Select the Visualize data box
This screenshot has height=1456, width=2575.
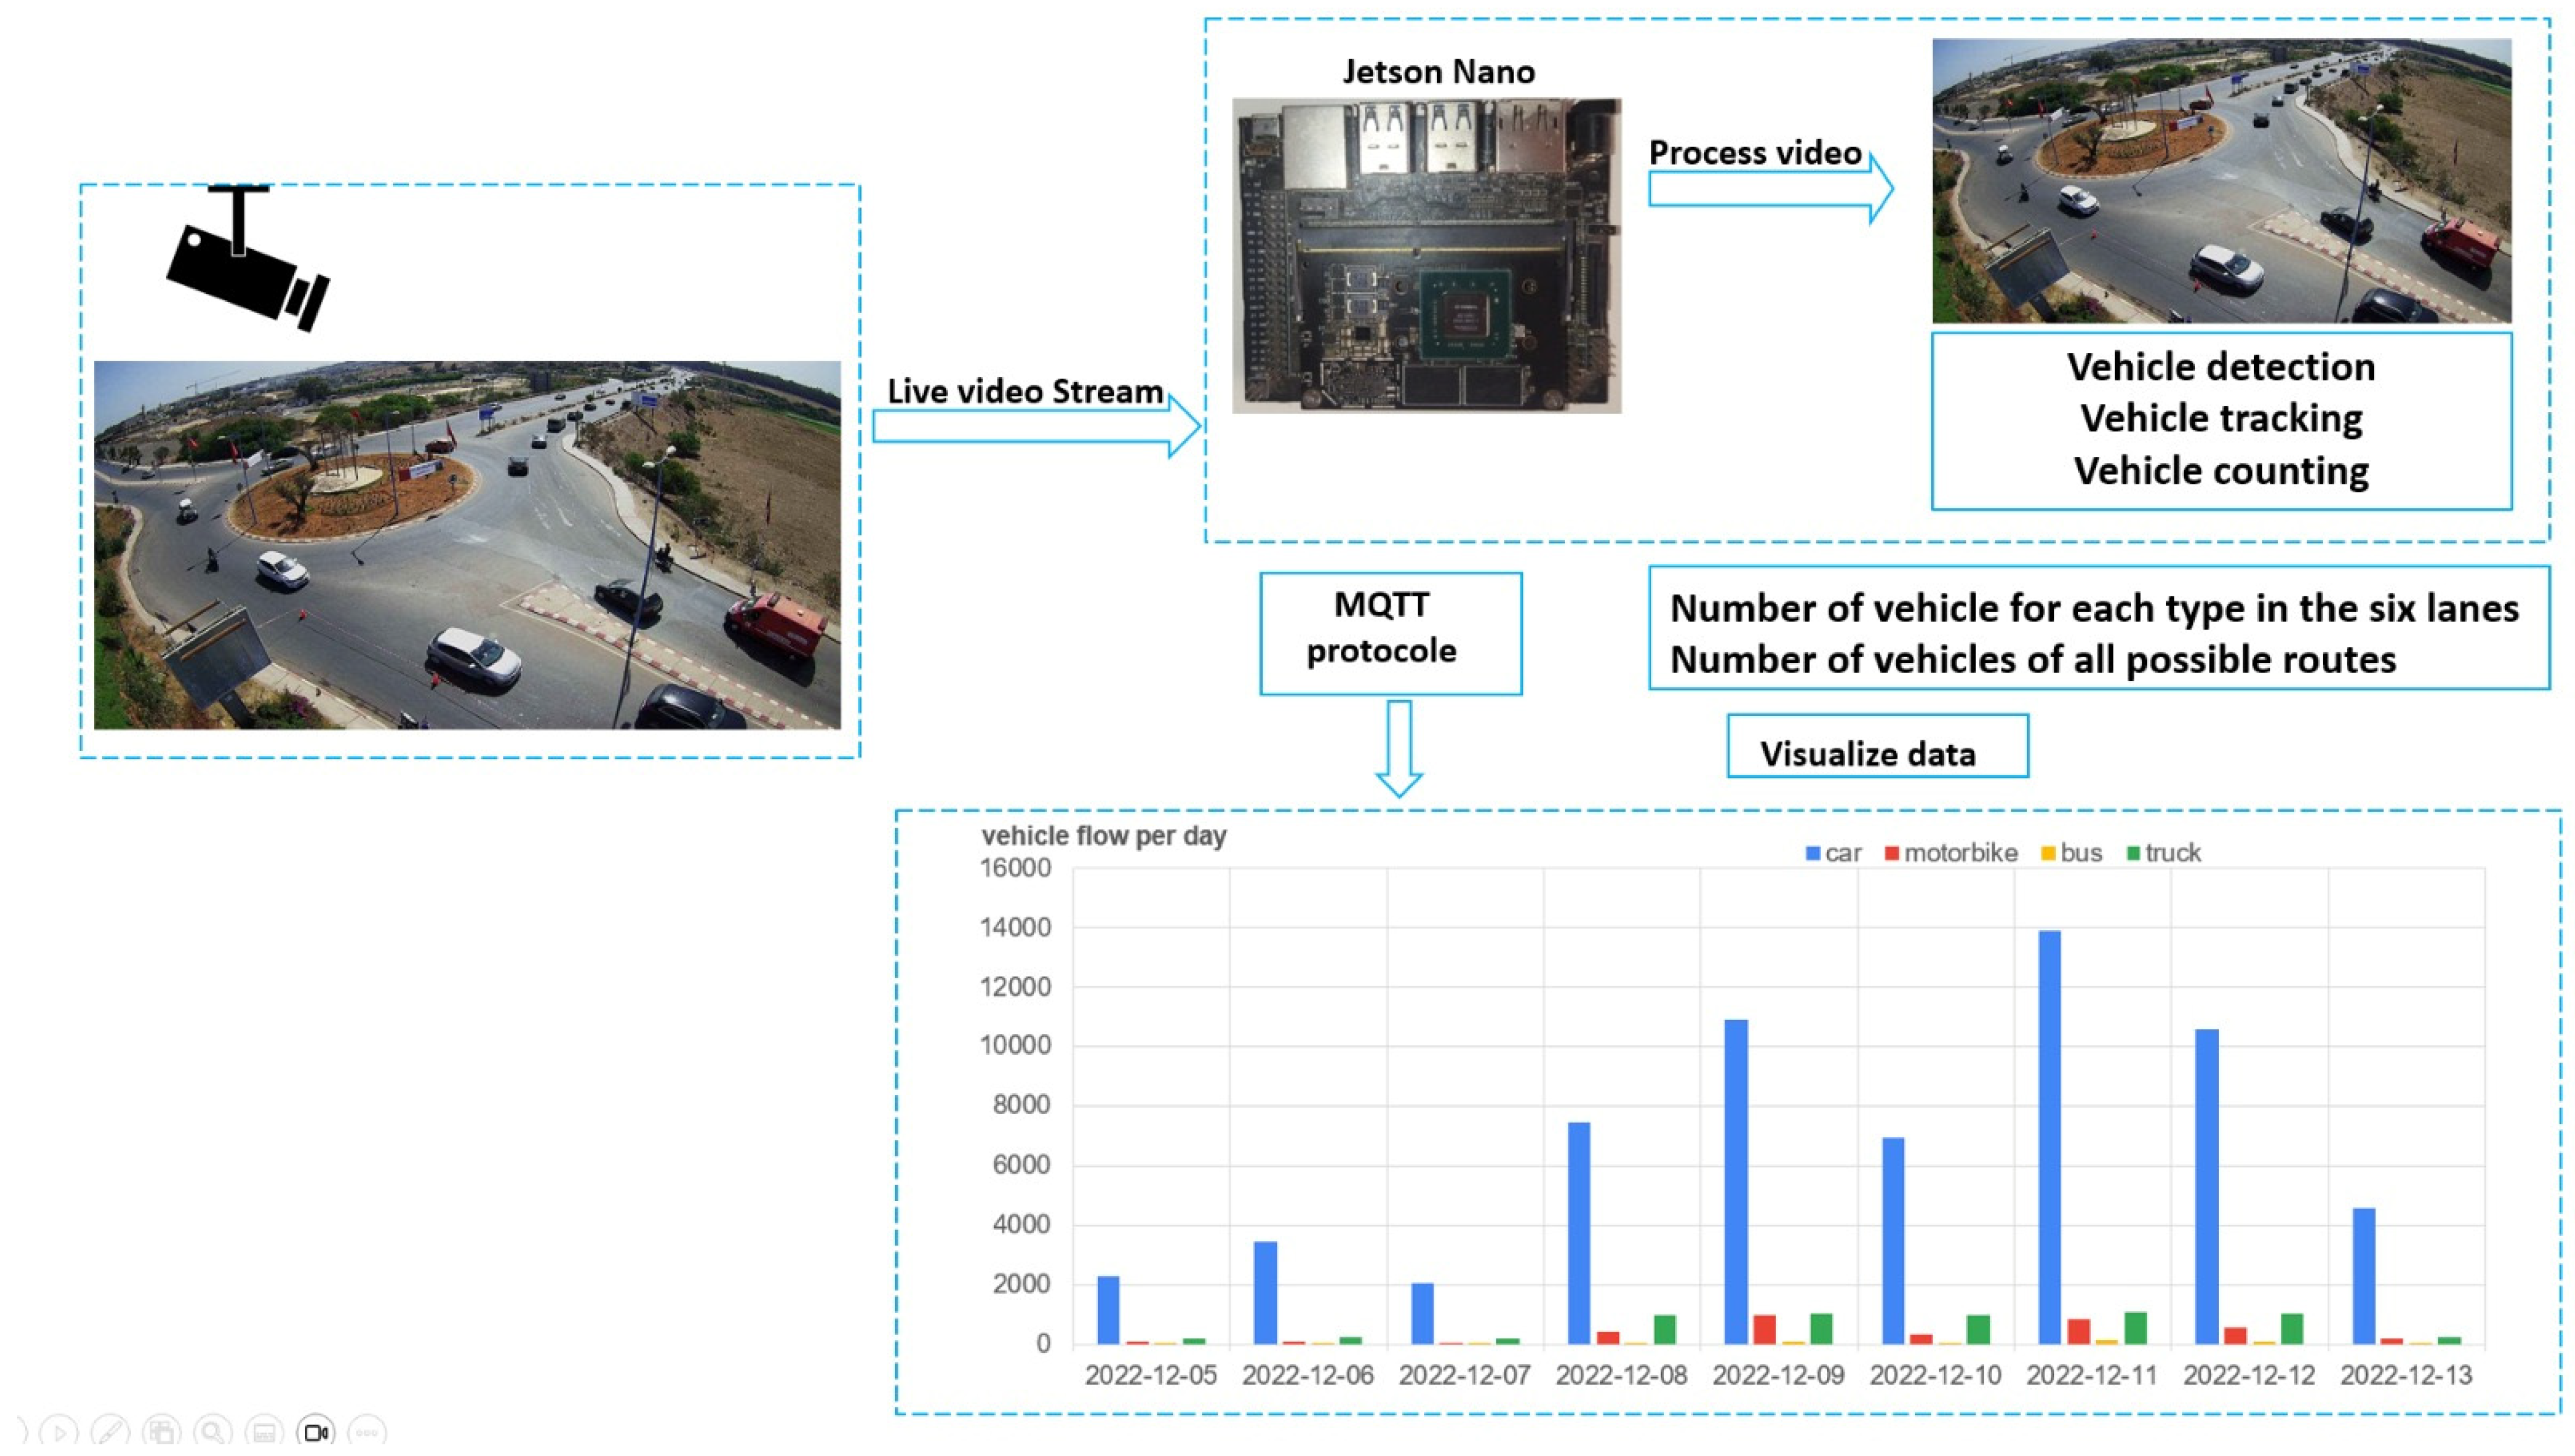1877,747
